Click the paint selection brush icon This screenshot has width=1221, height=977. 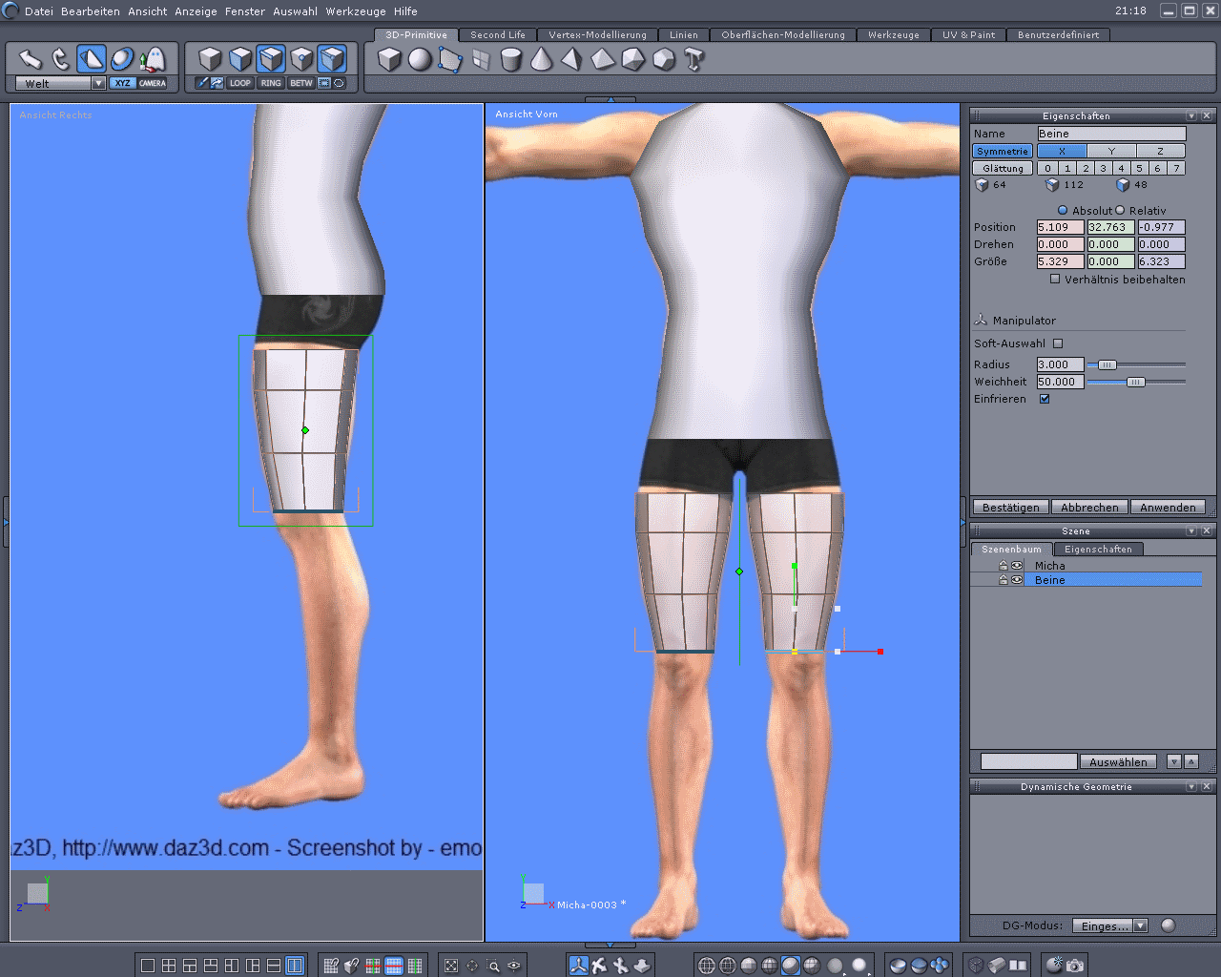(202, 83)
